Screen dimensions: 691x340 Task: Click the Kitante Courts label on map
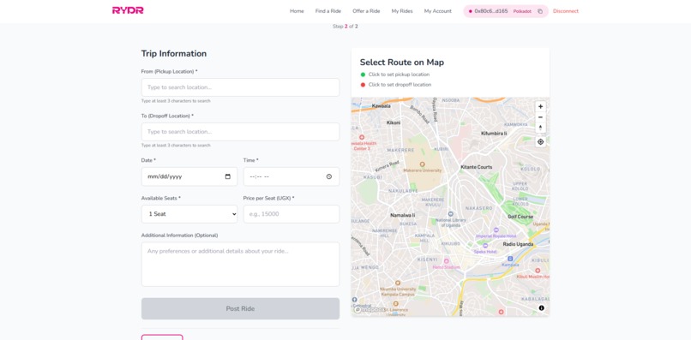[477, 167]
